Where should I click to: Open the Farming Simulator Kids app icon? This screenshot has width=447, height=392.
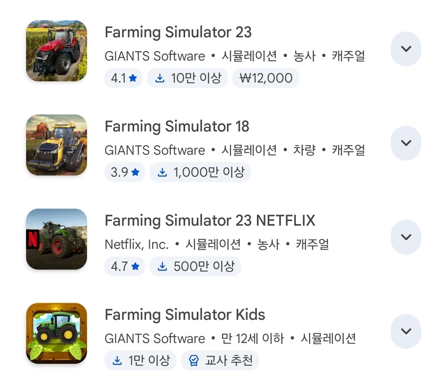tap(56, 333)
